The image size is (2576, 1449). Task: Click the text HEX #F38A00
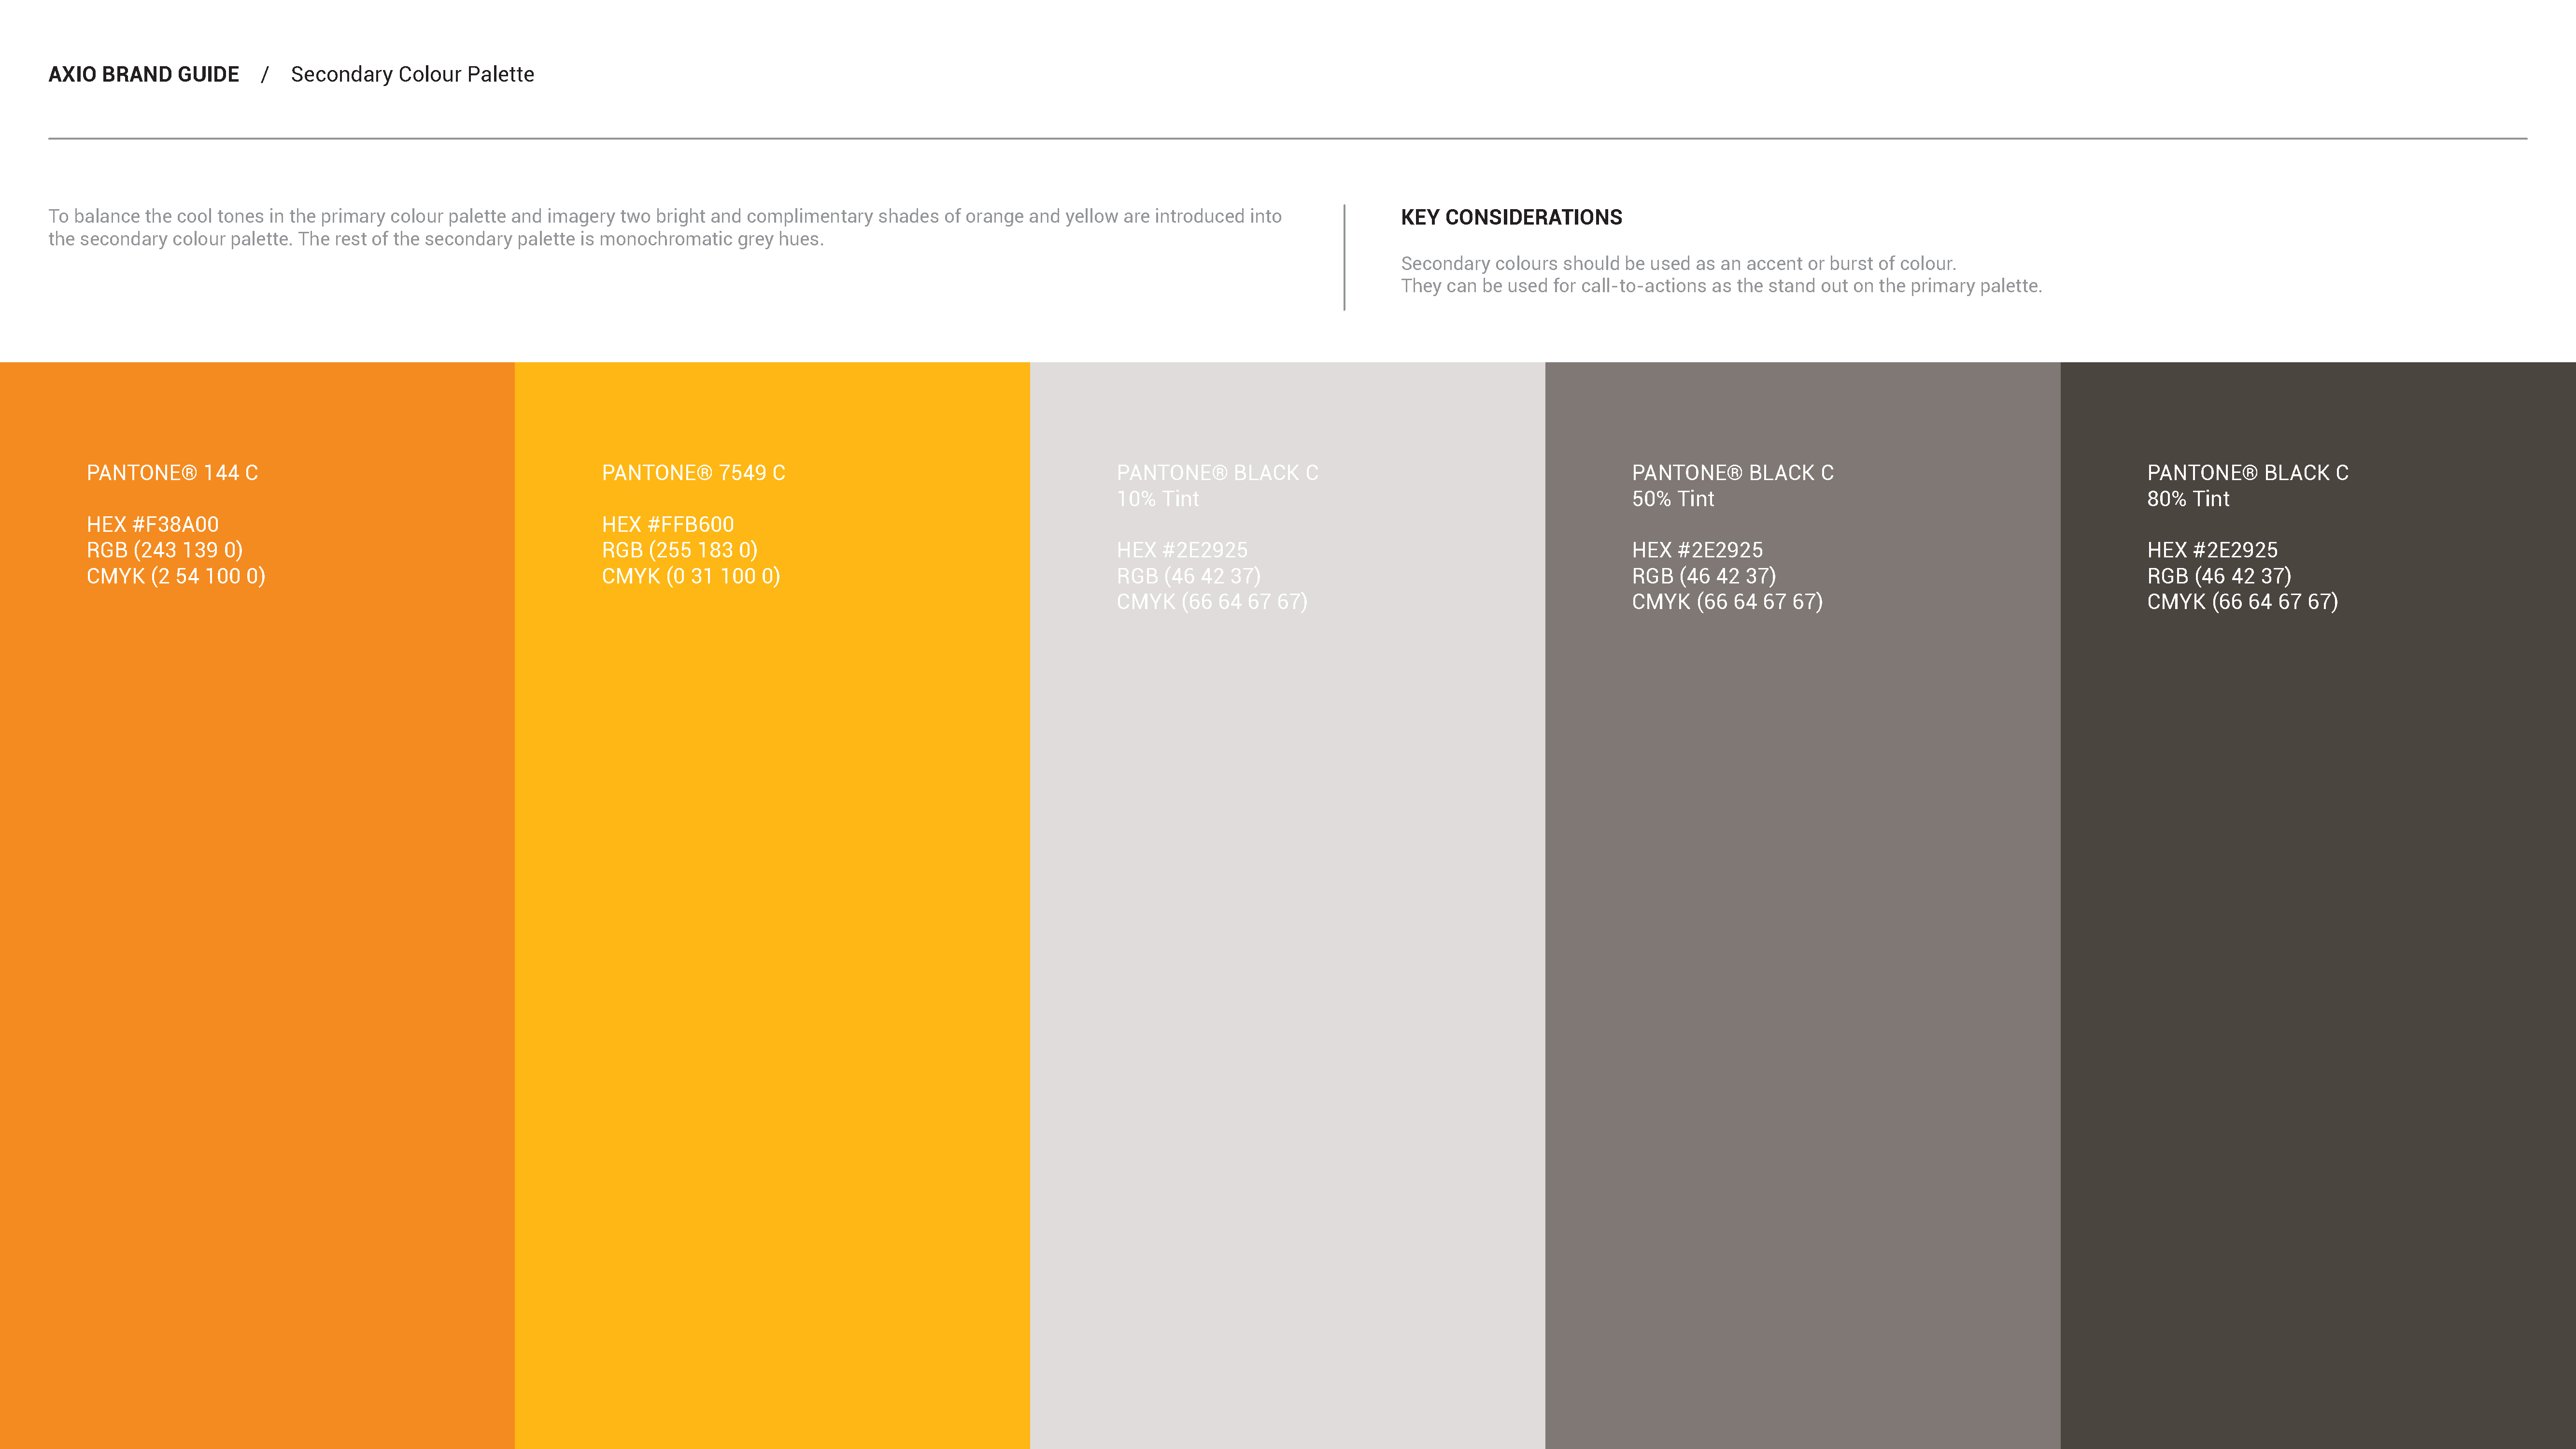[153, 525]
